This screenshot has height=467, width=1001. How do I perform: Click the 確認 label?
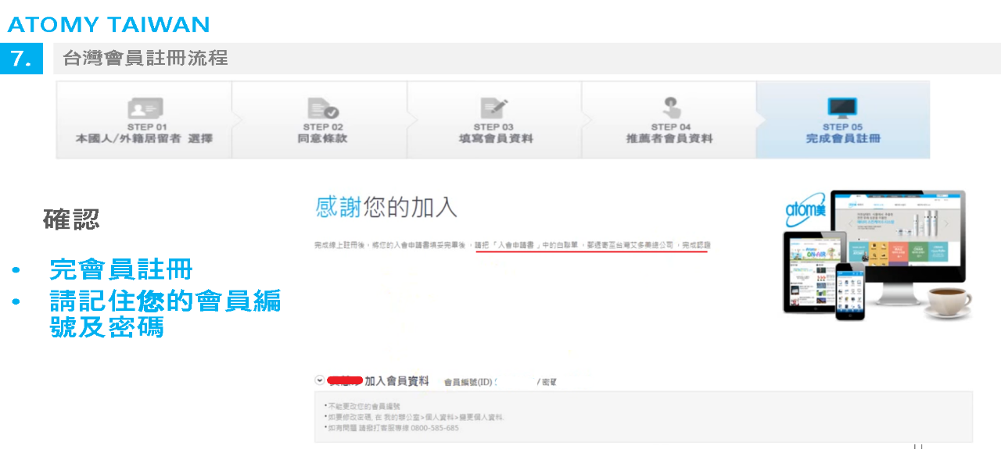point(72,220)
